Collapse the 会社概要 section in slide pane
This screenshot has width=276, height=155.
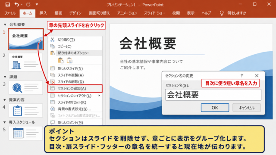pos(5,25)
